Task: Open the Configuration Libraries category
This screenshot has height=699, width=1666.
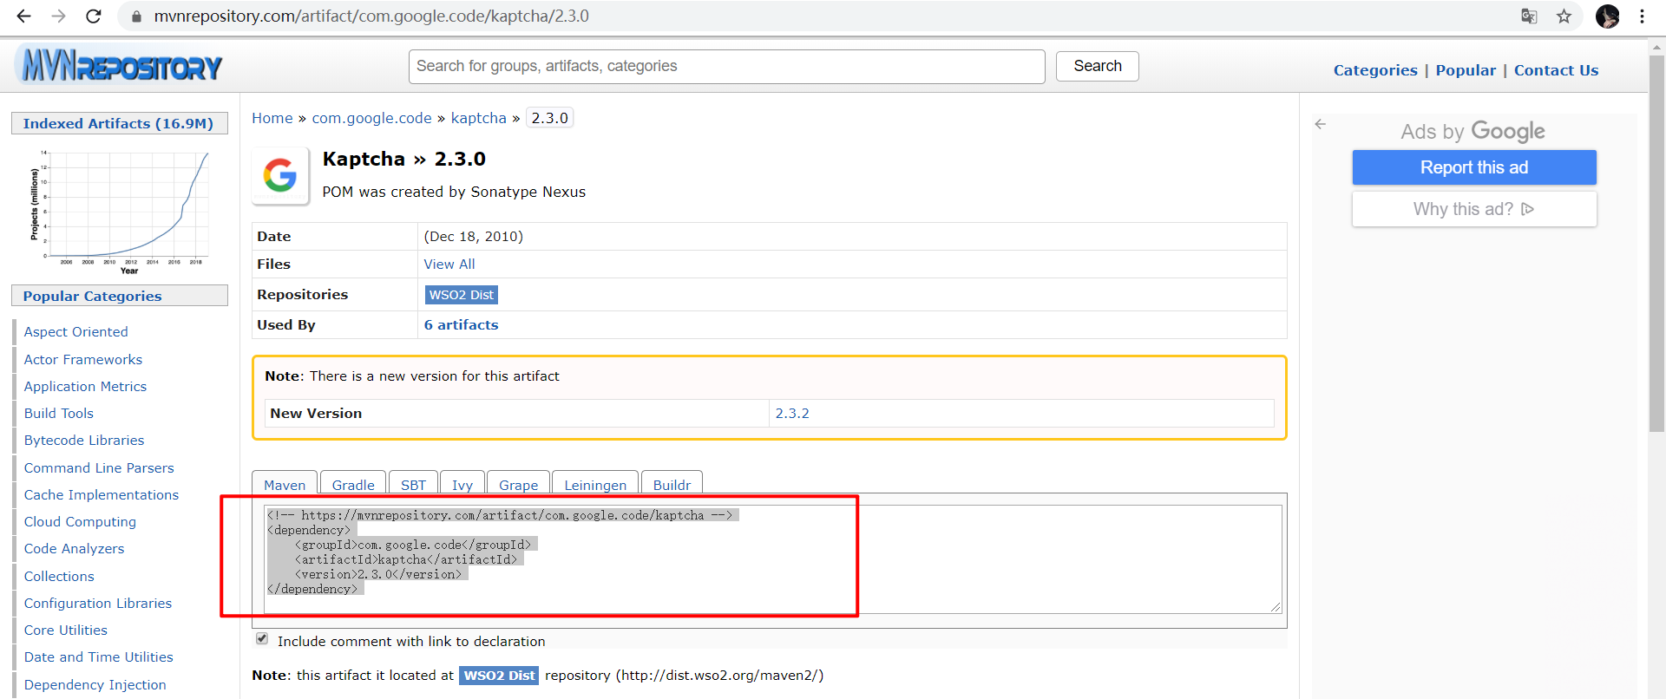Action: [97, 603]
